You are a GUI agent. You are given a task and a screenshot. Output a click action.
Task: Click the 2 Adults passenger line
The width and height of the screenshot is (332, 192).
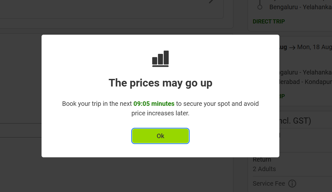264,169
